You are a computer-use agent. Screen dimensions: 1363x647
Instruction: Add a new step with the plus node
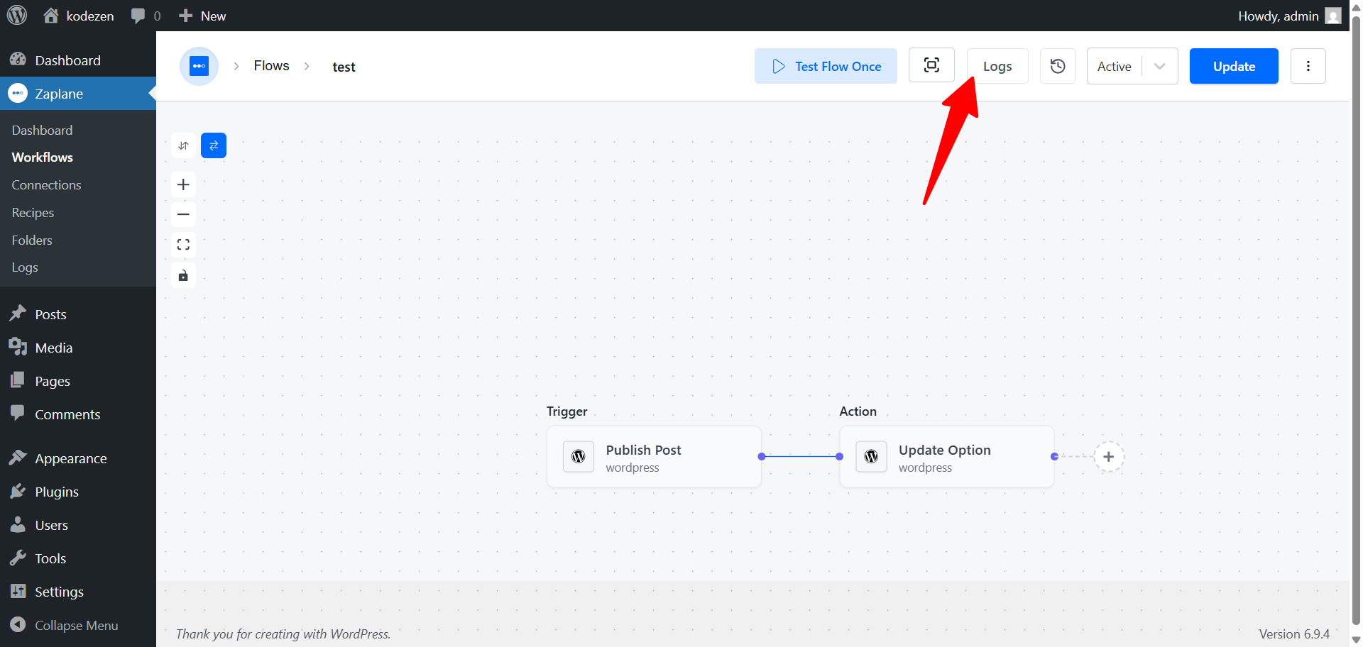point(1109,457)
